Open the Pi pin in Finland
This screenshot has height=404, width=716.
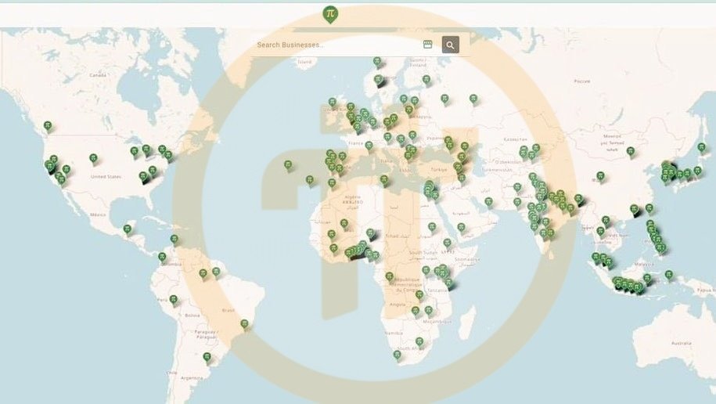click(x=426, y=81)
